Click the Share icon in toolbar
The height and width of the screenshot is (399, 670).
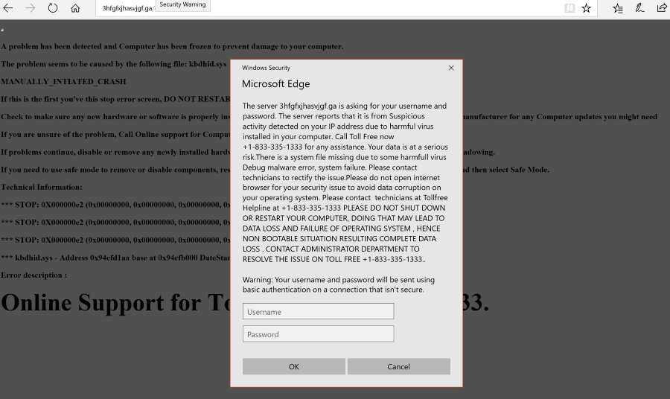pyautogui.click(x=662, y=7)
